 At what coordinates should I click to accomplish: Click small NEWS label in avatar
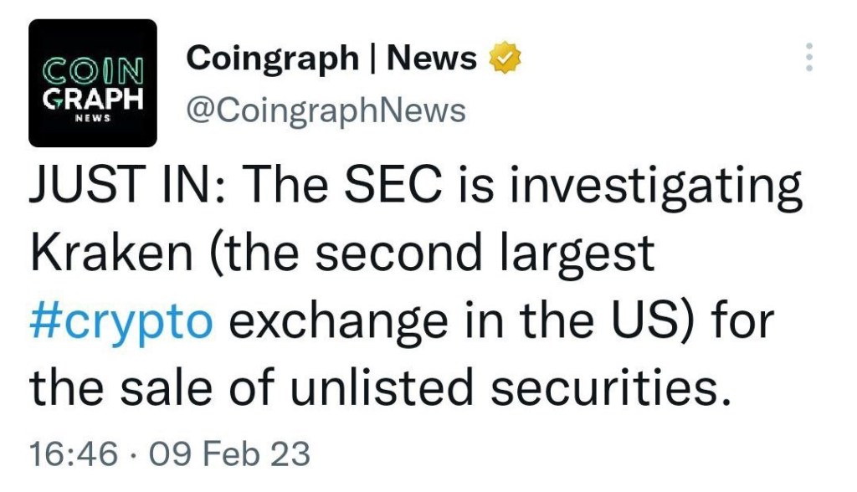(x=92, y=118)
